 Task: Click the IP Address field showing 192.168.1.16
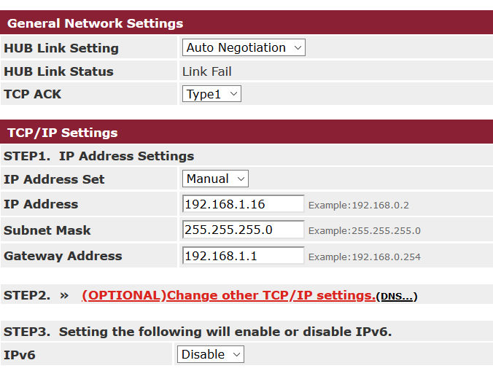point(243,204)
